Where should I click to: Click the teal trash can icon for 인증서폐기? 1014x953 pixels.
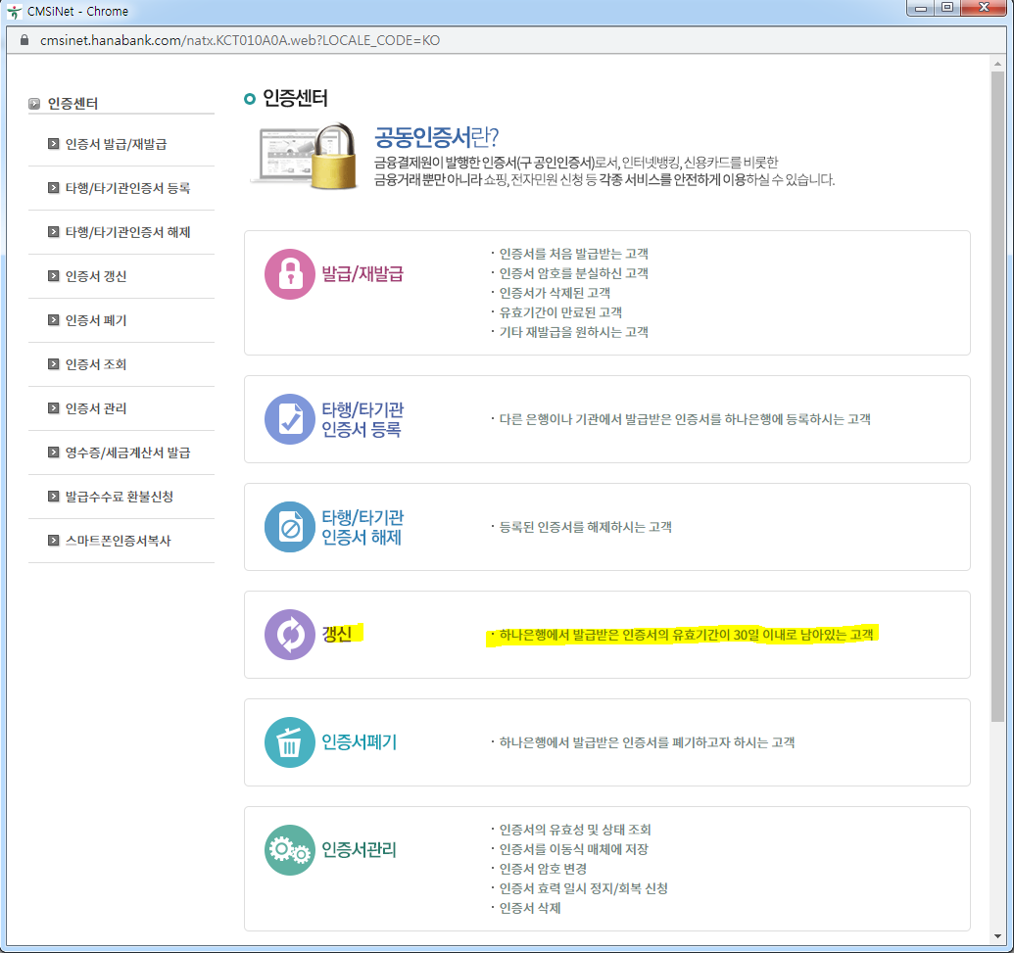coord(290,742)
